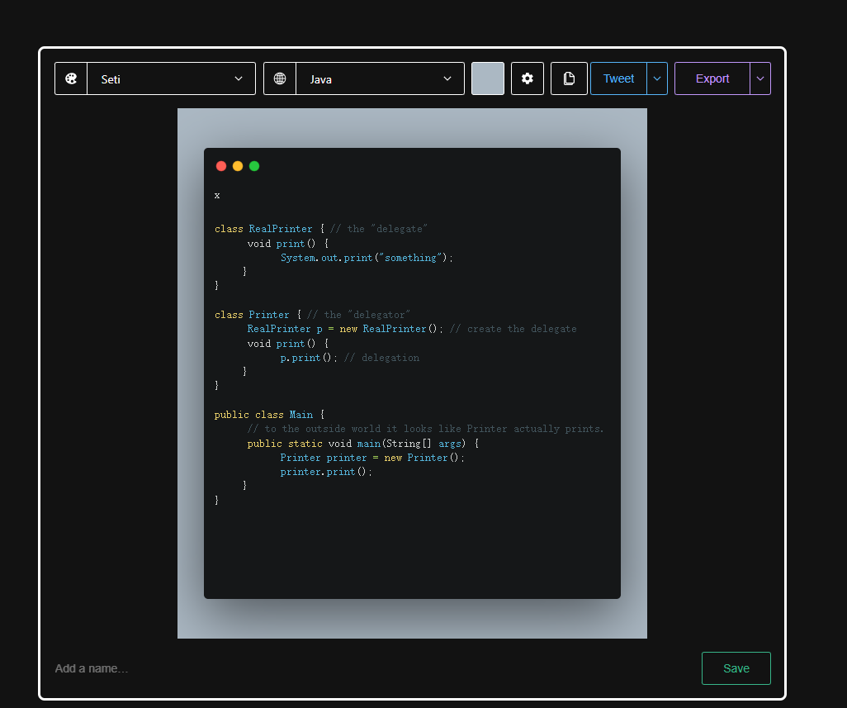Viewport: 847px width, 708px height.
Task: Click the Export button
Action: tap(712, 78)
